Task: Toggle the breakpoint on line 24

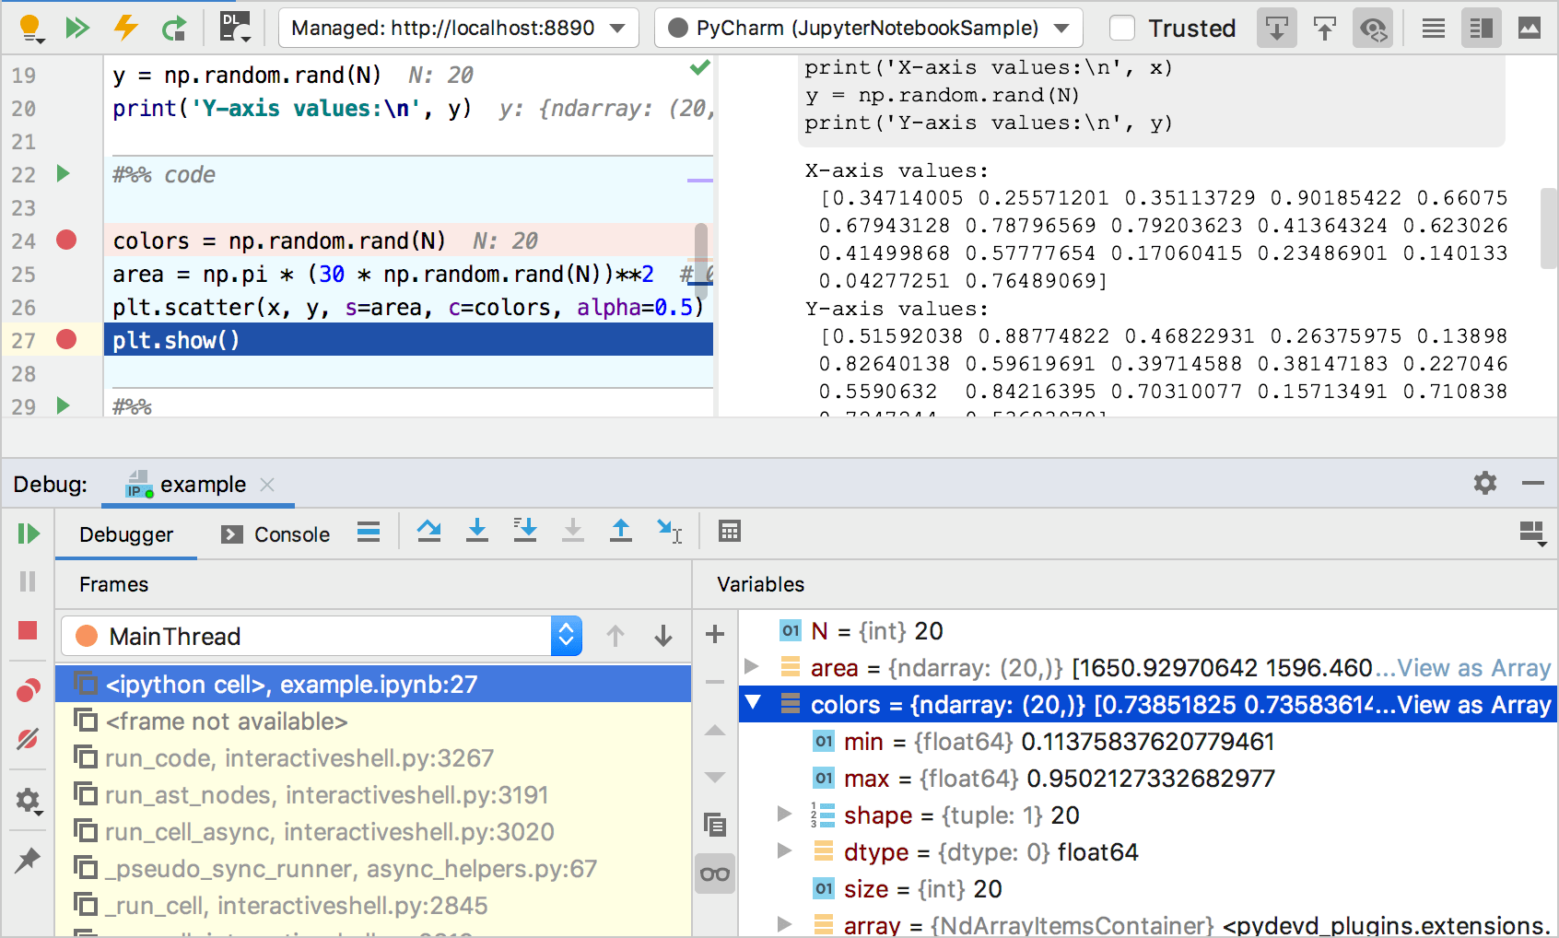Action: click(x=65, y=241)
